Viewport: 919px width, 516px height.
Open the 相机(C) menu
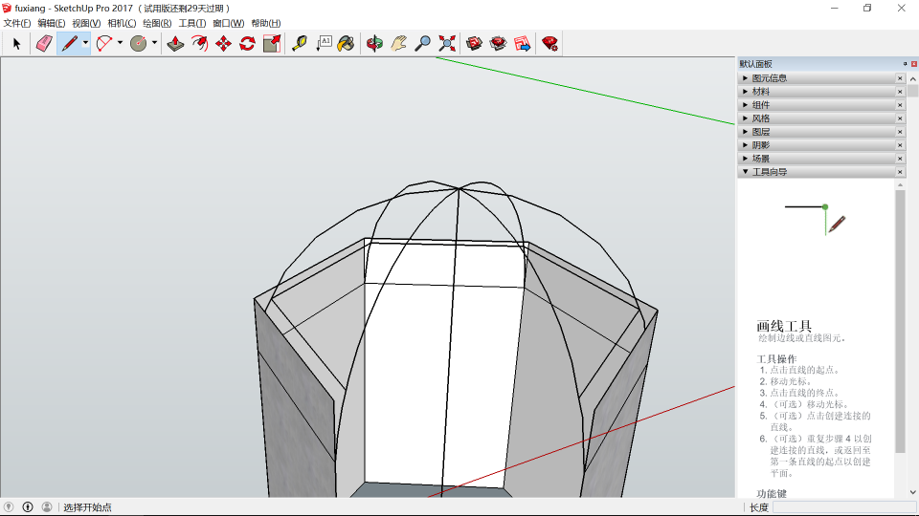click(x=122, y=23)
